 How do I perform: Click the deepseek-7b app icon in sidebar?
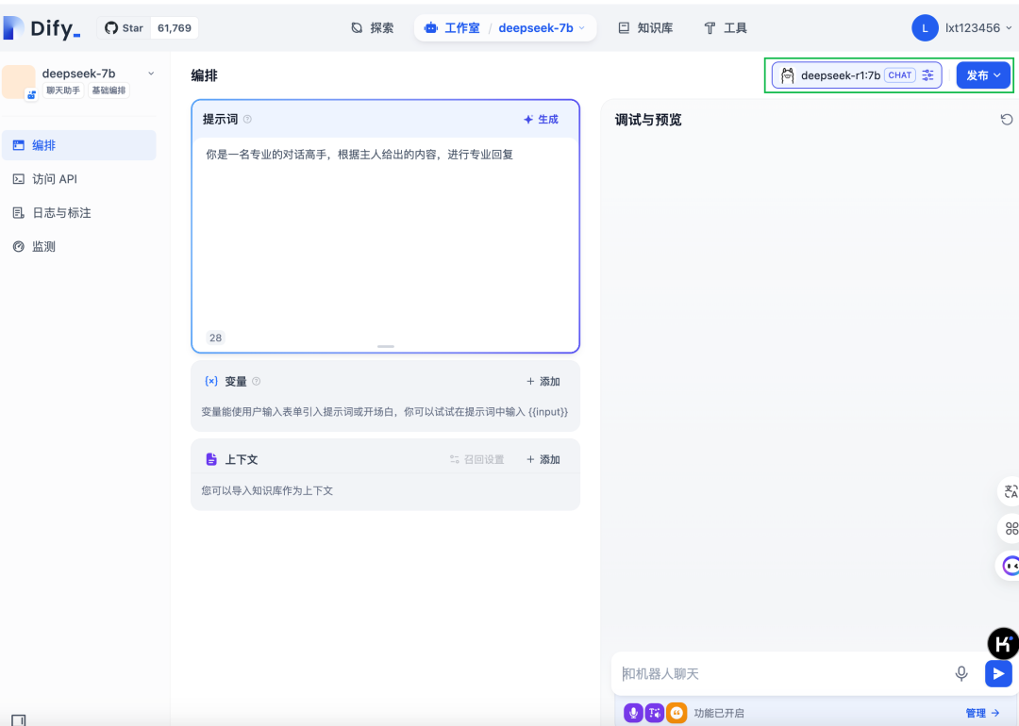(19, 82)
